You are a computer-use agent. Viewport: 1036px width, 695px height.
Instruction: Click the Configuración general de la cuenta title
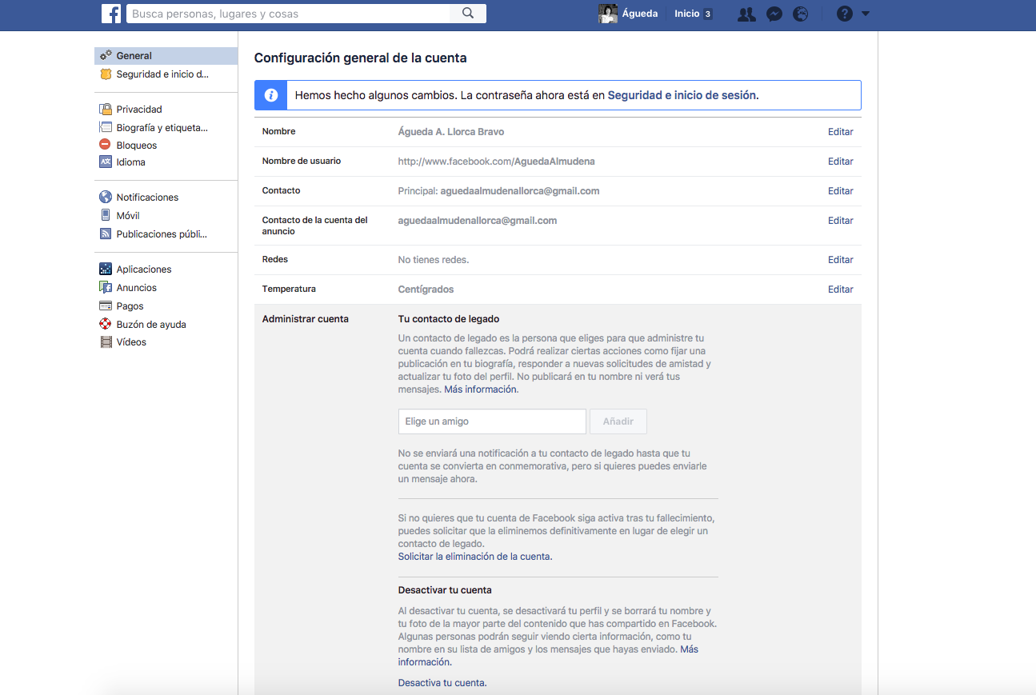point(360,58)
